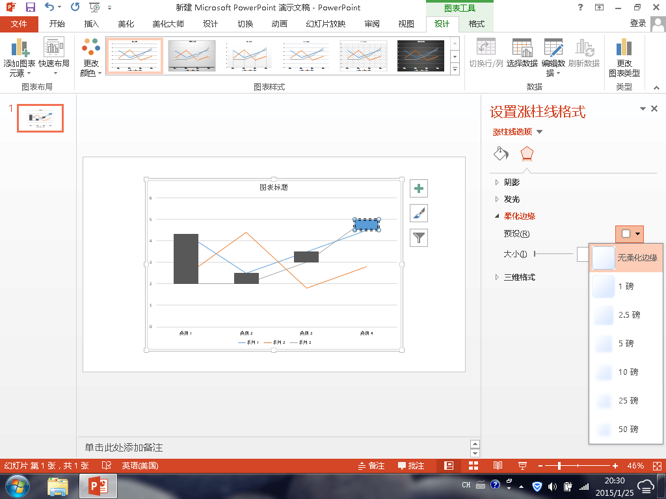Choose the 10 磅 soft edge preset
The image size is (666, 499).
626,372
